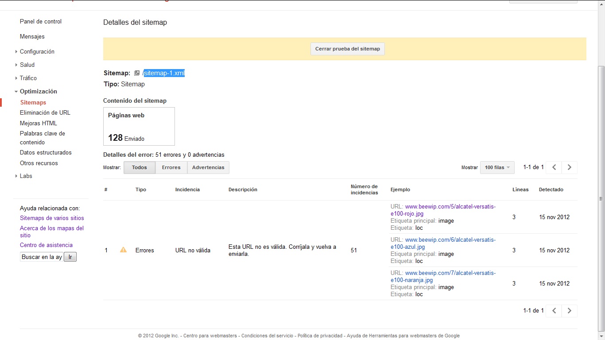The height and width of the screenshot is (340, 605).
Task: Click the previous page arrow below the table
Action: (x=554, y=311)
